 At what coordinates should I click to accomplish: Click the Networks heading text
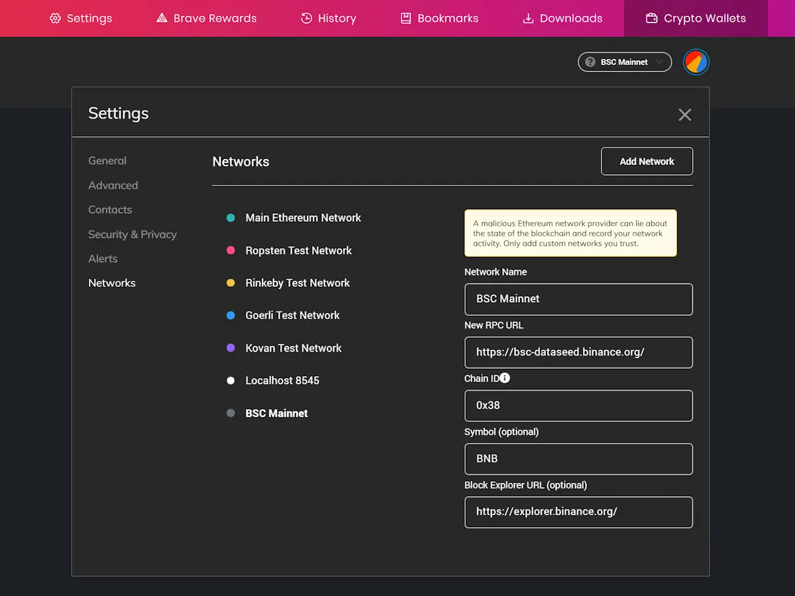point(240,162)
